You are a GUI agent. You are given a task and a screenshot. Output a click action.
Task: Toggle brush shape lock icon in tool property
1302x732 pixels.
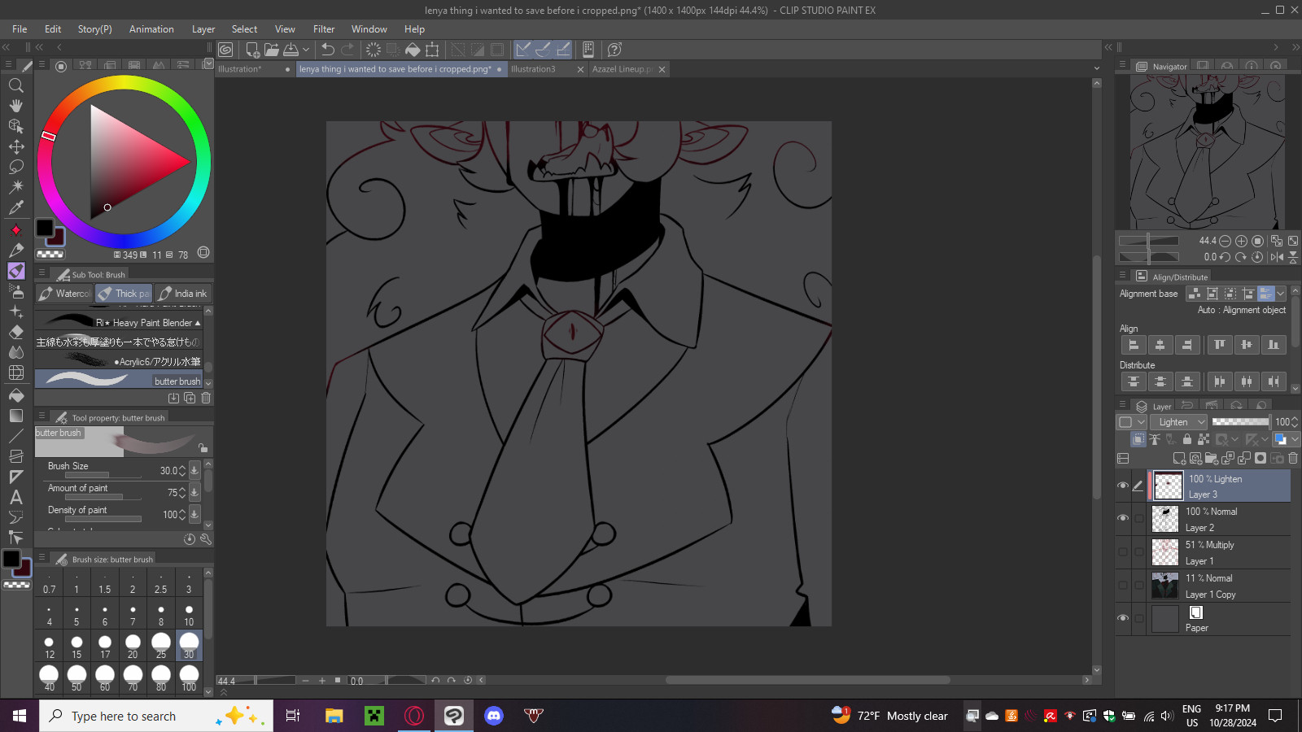point(203,447)
